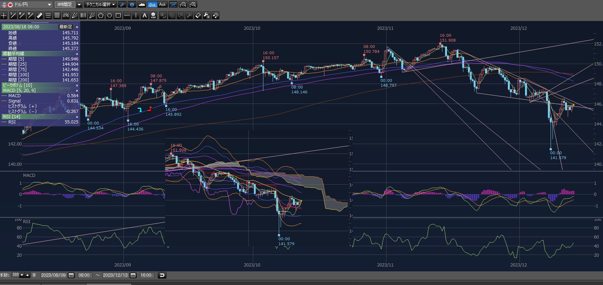This screenshot has height=285, width=603.
Task: Choose the ellipse drawing tool
Action: (109, 15)
